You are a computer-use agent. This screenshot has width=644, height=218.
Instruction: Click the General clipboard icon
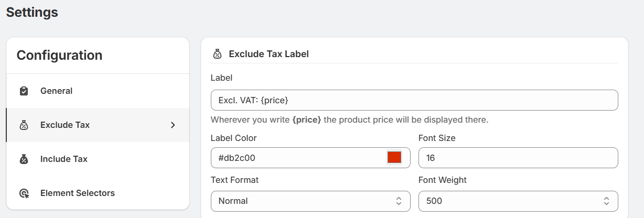(x=24, y=91)
